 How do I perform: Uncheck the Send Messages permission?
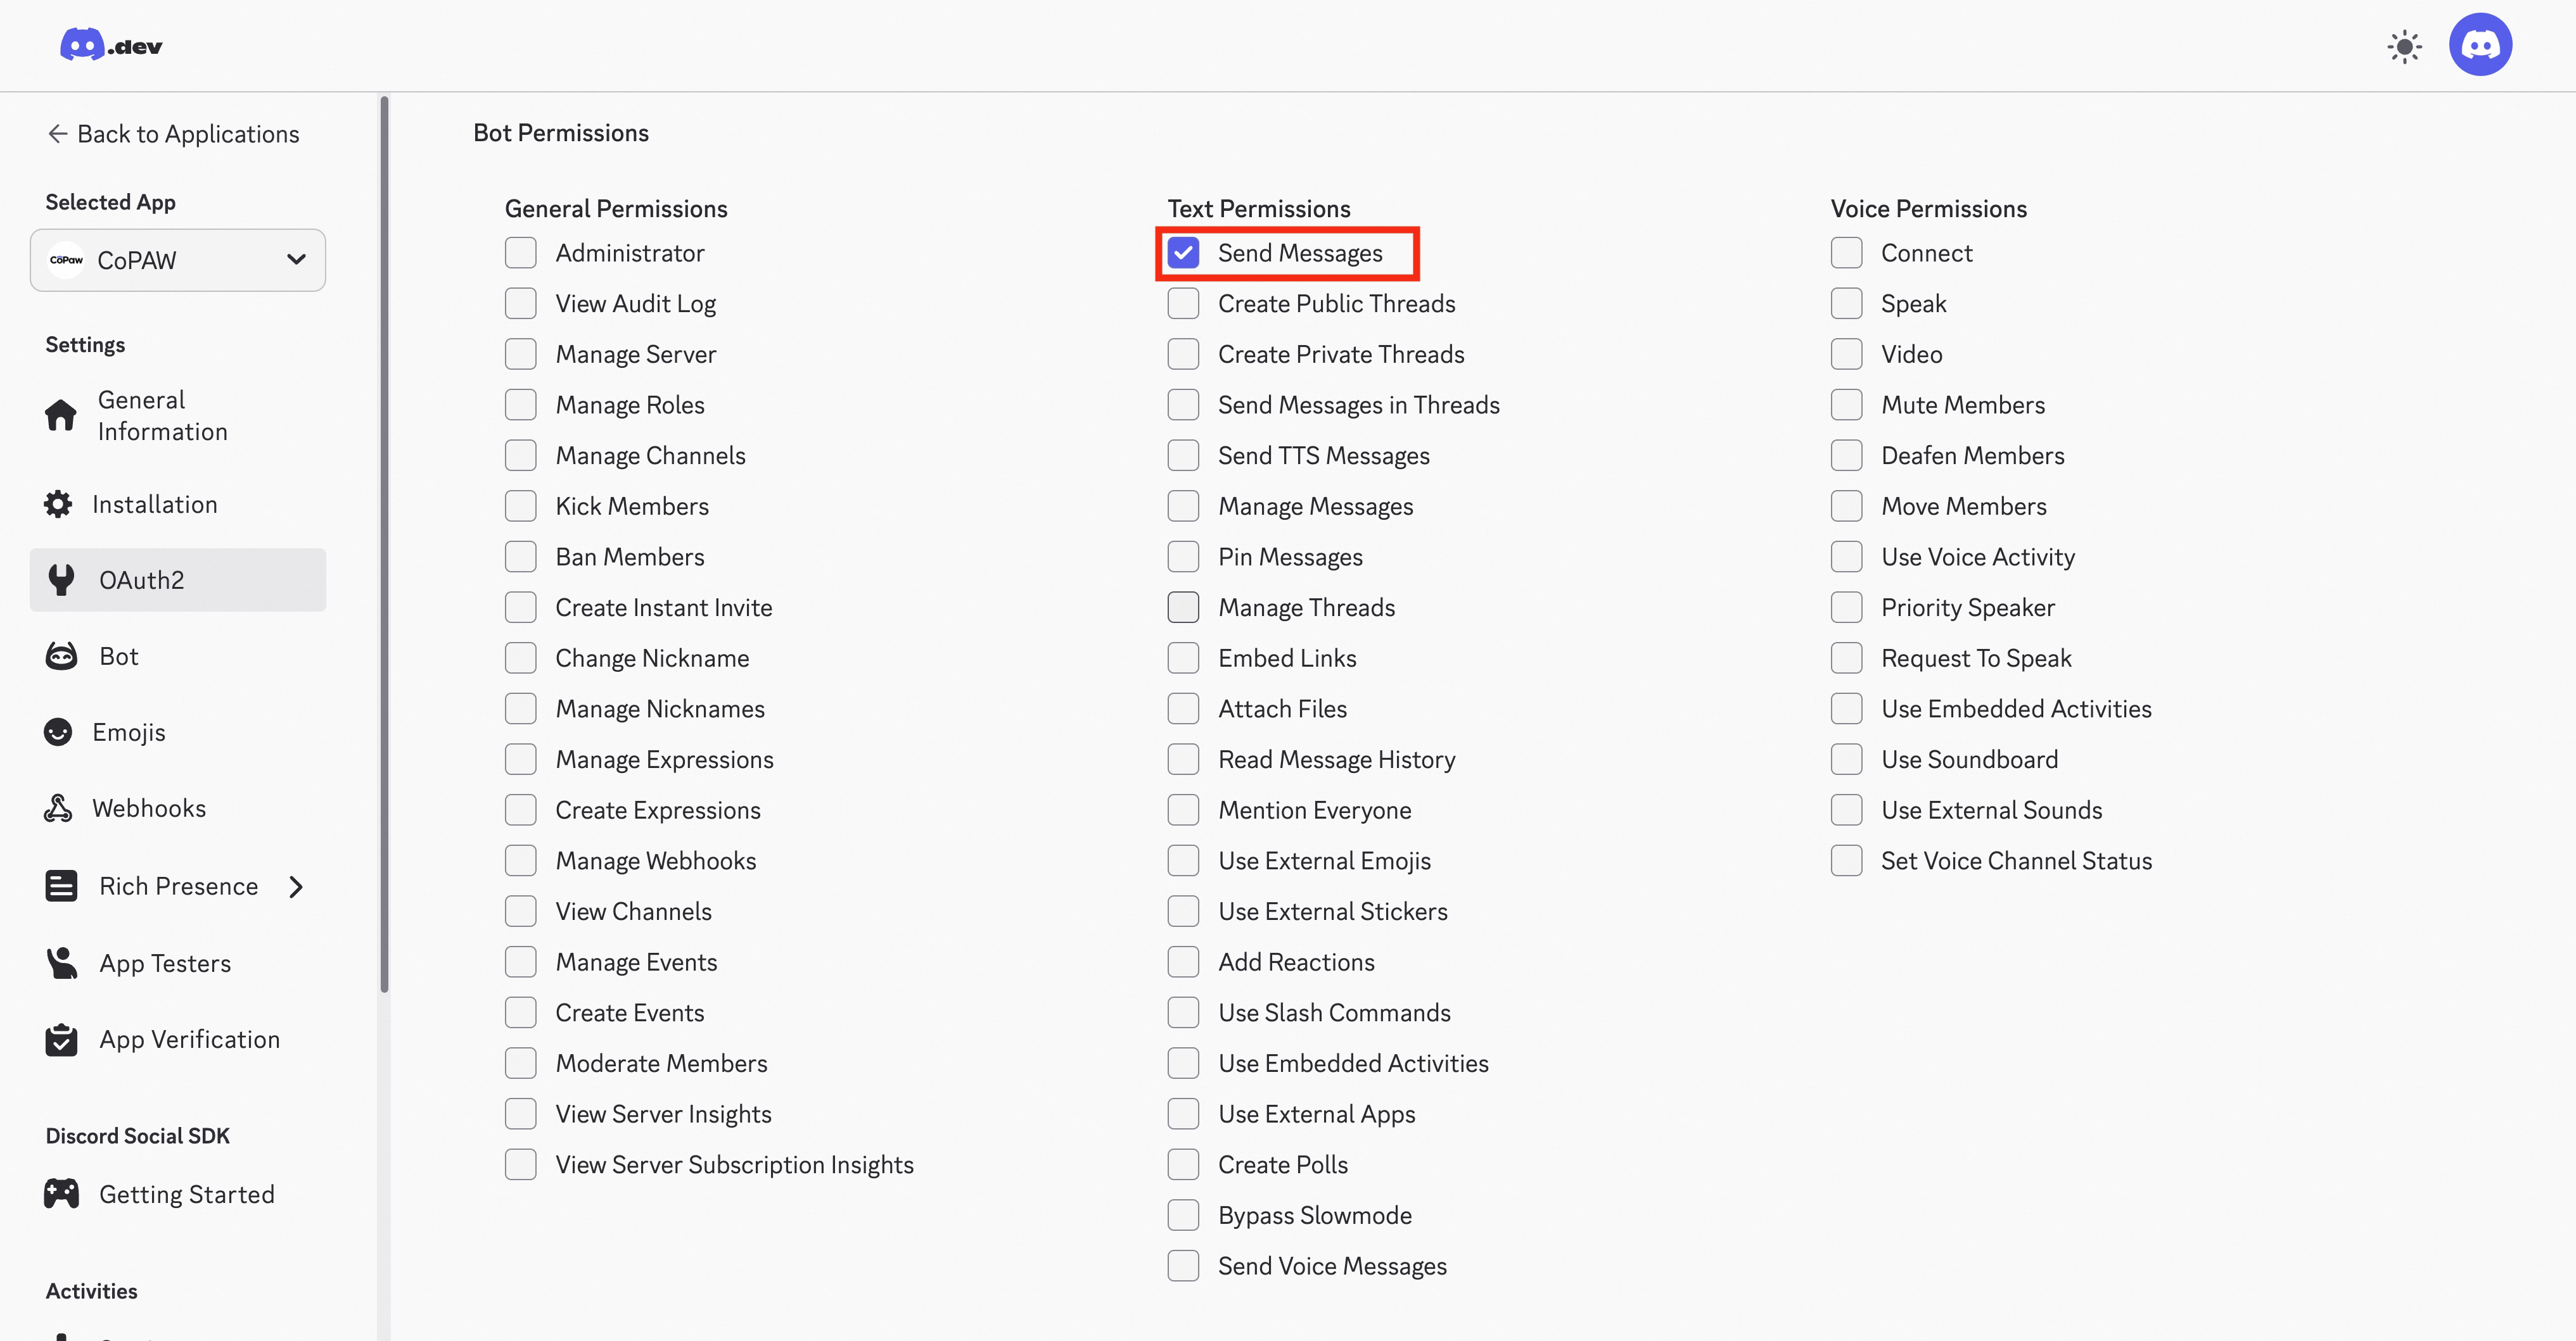1183,253
